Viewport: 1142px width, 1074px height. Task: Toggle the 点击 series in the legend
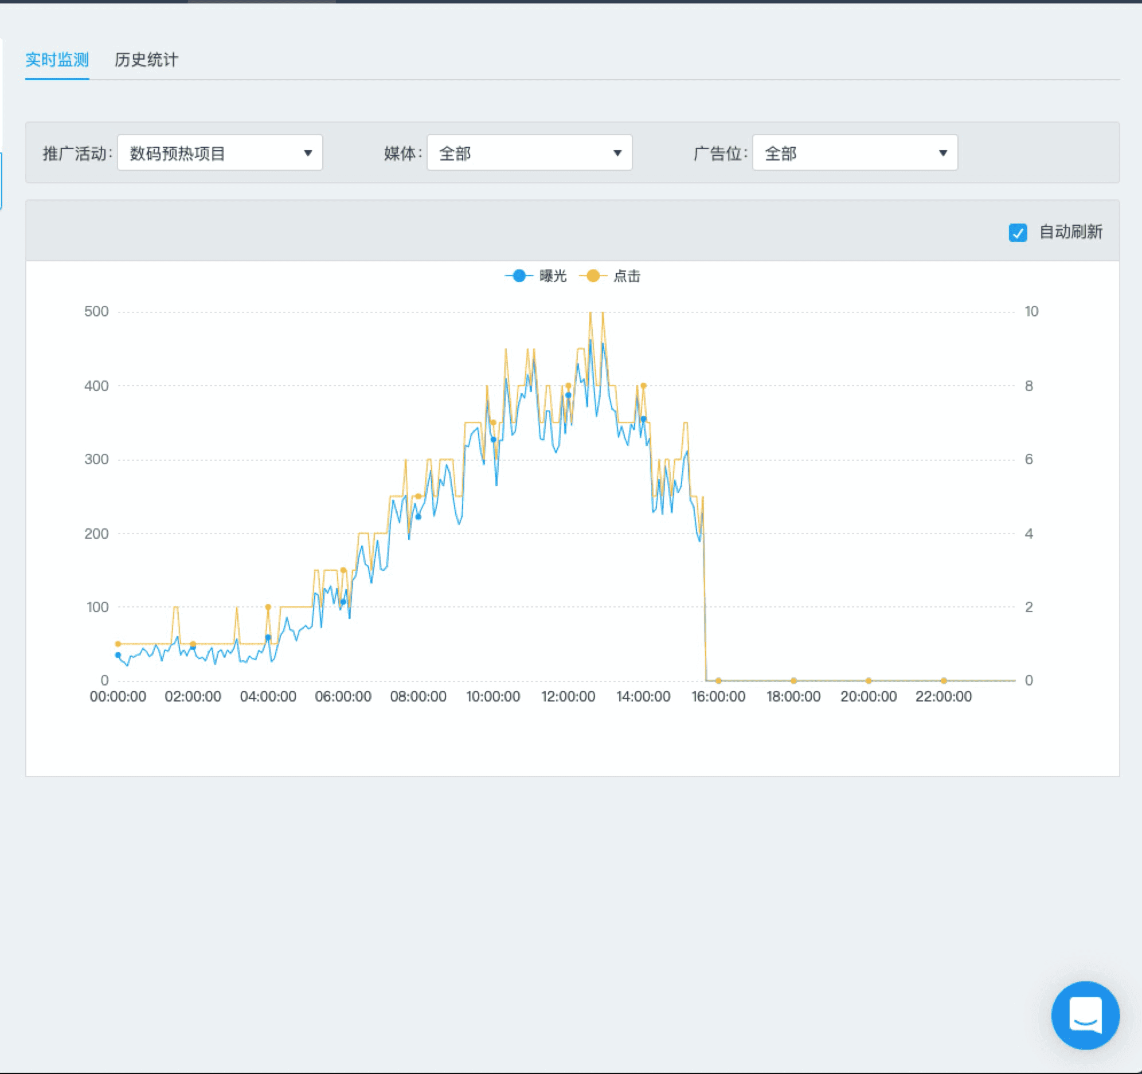pyautogui.click(x=609, y=276)
